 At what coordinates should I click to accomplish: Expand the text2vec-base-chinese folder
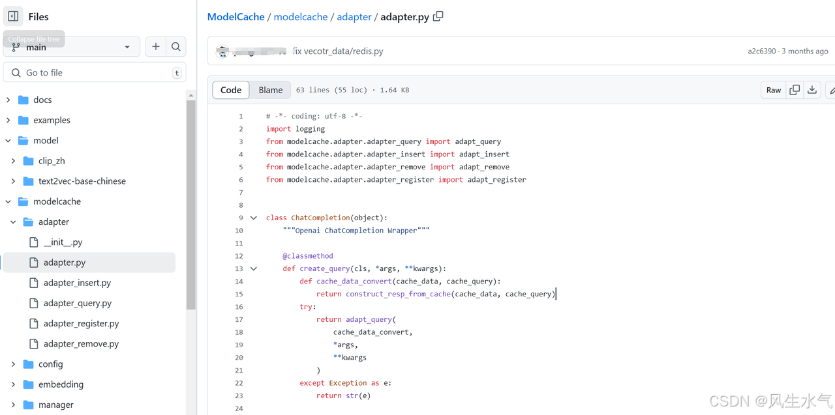(13, 181)
